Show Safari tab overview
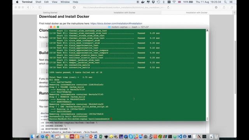Screen dimensions: 249x140 [x=232, y=7]
